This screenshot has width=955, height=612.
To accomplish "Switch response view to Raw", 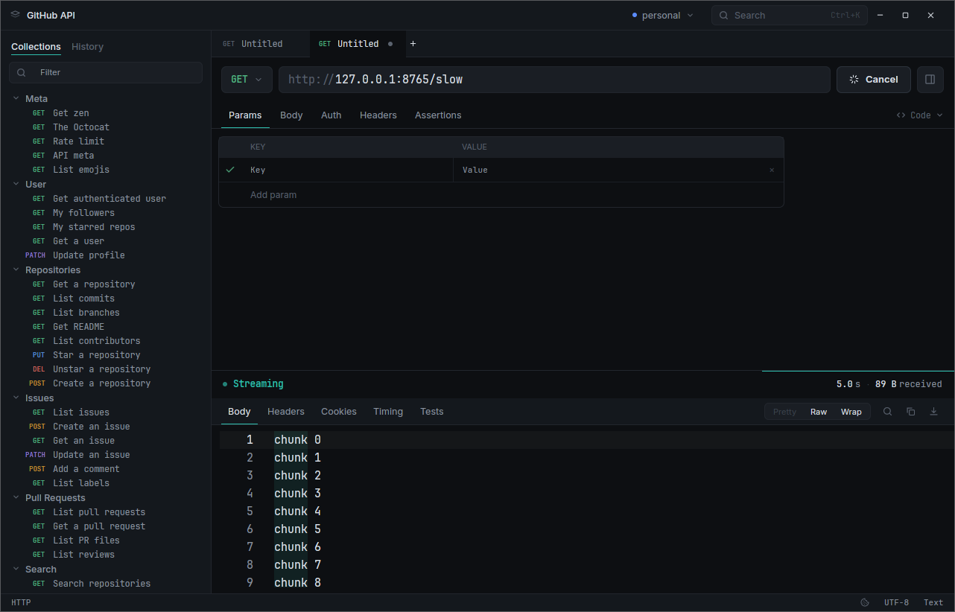I will (x=819, y=412).
